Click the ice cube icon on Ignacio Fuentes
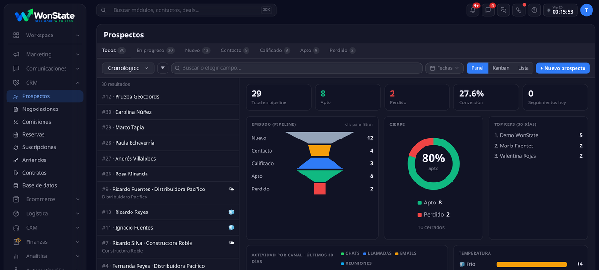599x270 pixels. [x=231, y=227]
